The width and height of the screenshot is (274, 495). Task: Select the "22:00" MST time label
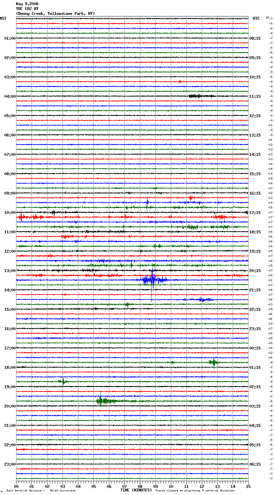(x=10, y=445)
